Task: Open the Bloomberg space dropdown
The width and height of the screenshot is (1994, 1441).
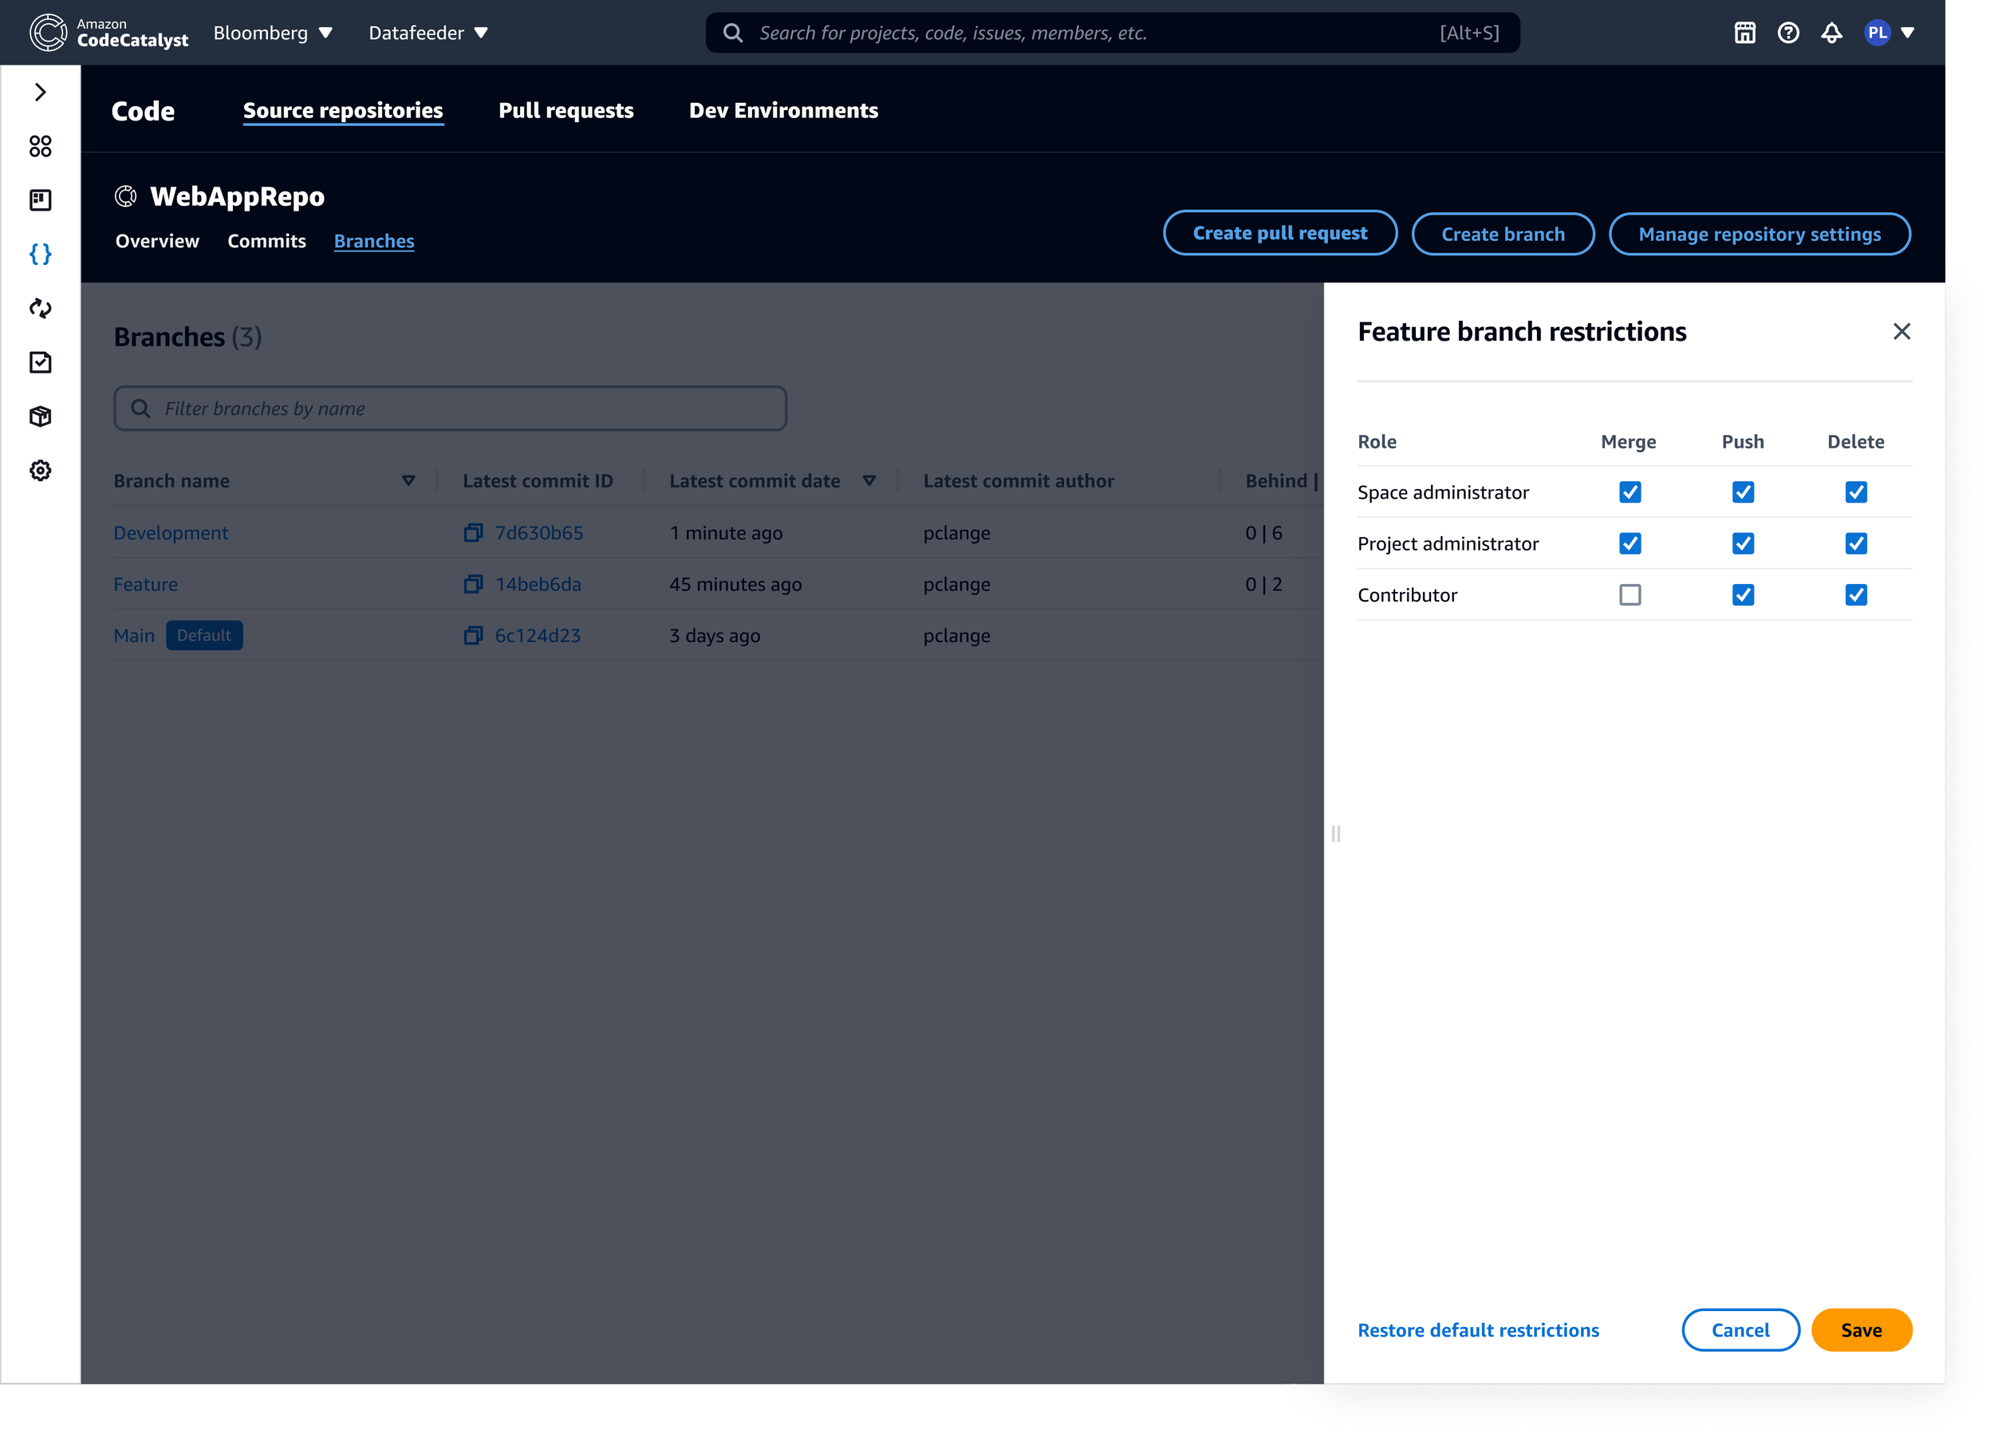Action: click(273, 34)
